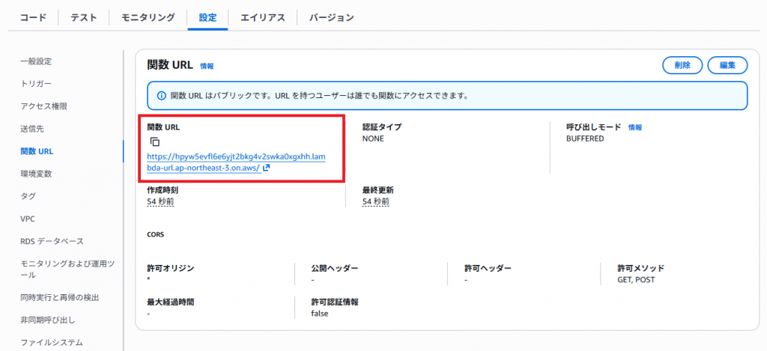This screenshot has width=767, height=351.
Task: Open the モニタリング tab
Action: pyautogui.click(x=148, y=17)
